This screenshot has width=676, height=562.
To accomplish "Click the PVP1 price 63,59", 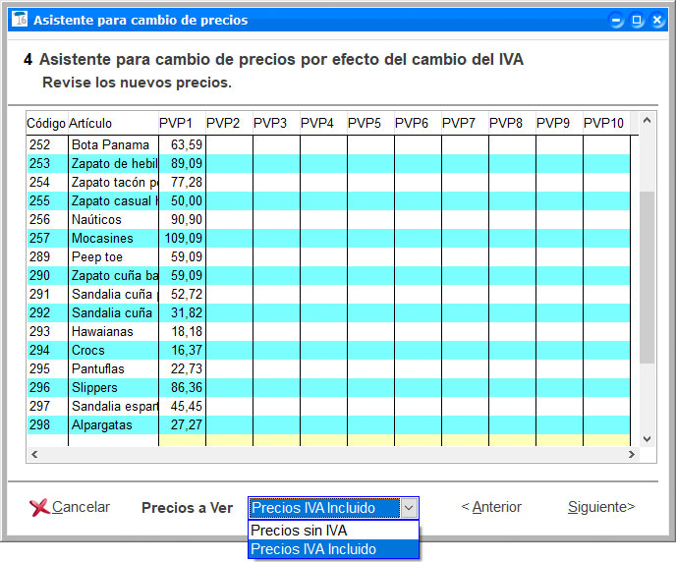I will [183, 144].
